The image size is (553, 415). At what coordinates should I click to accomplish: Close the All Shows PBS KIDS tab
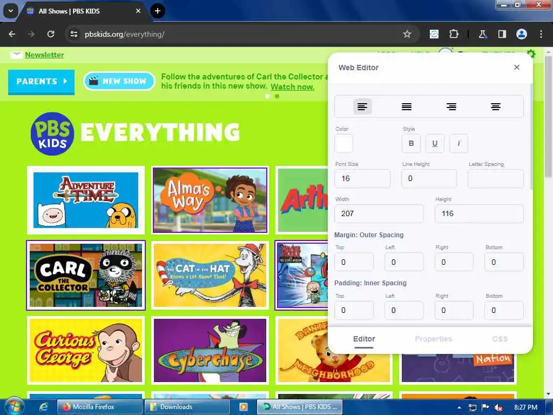point(138,11)
